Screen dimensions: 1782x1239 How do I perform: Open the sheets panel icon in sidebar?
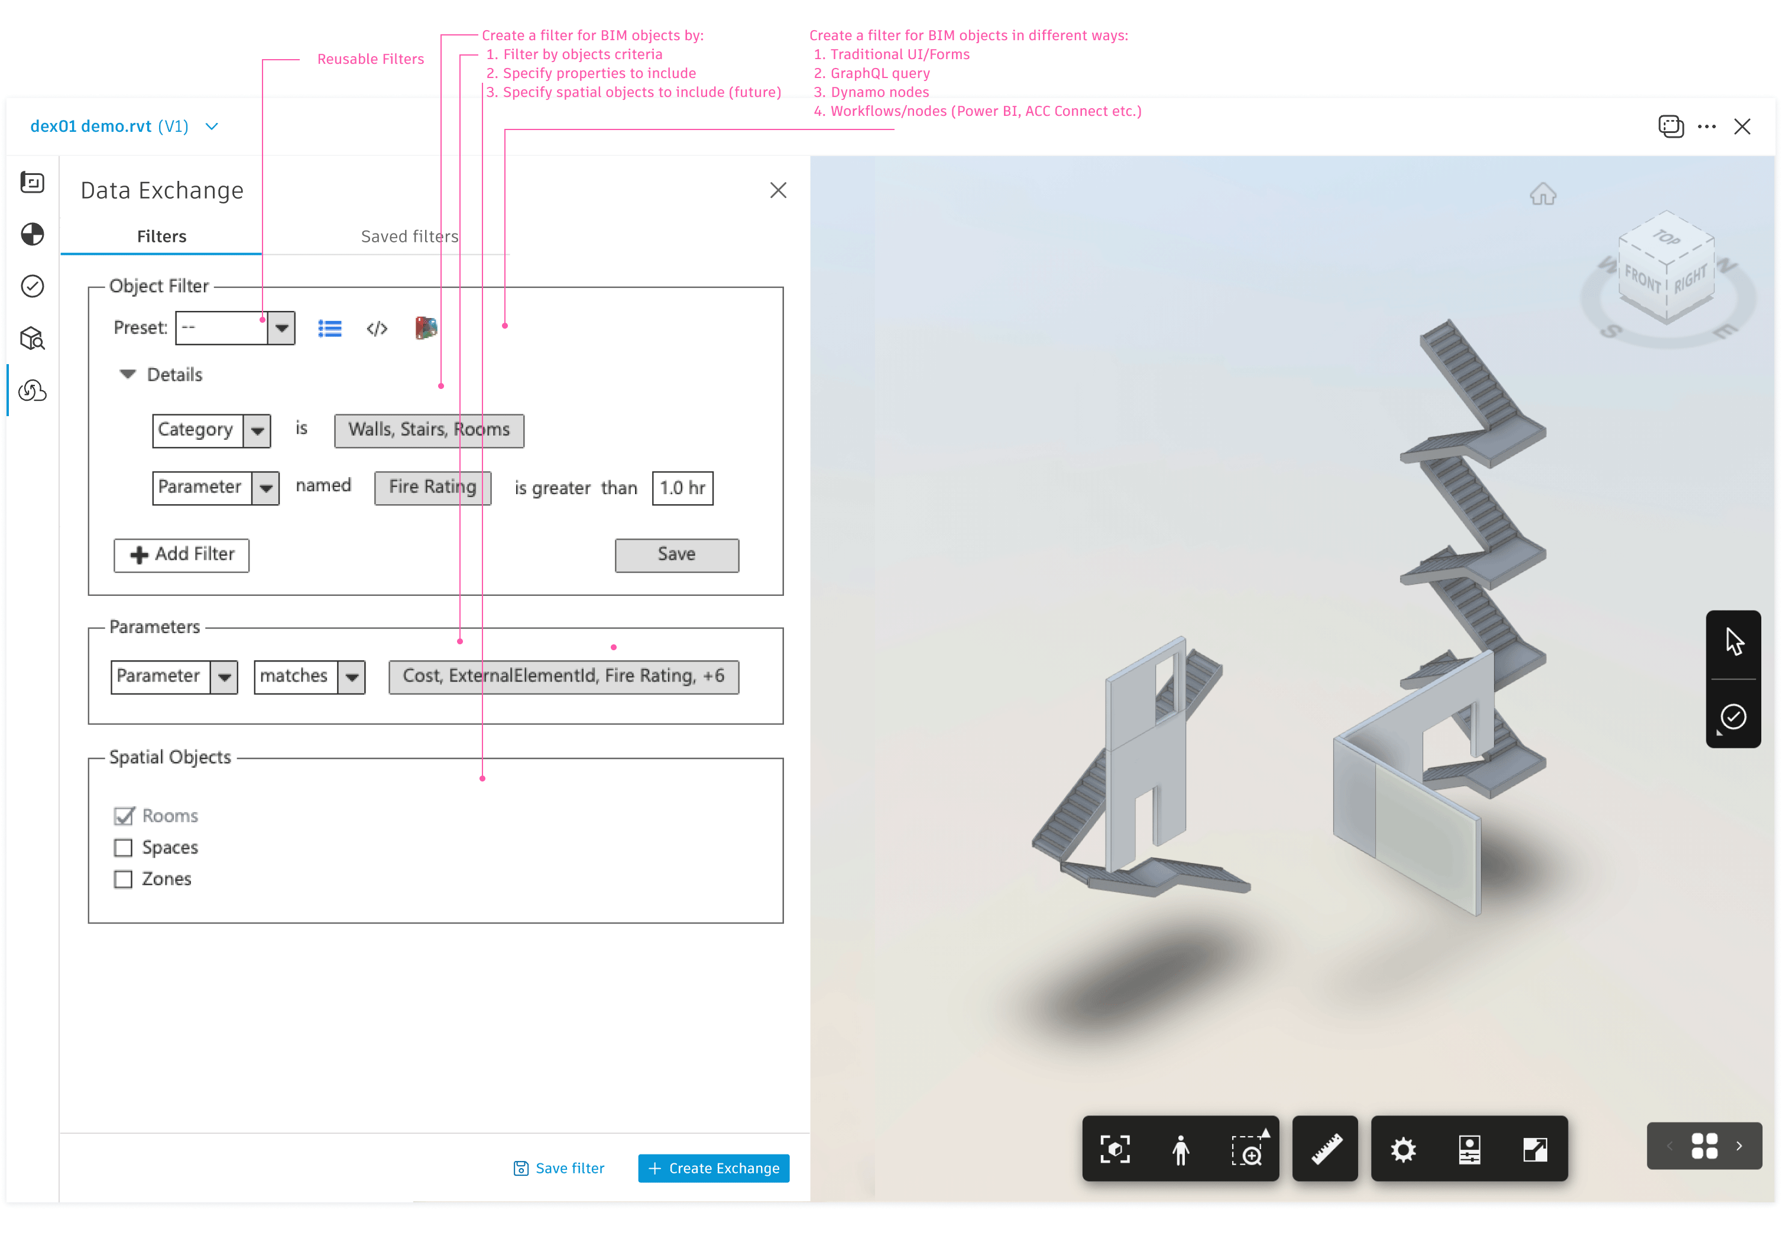32,182
